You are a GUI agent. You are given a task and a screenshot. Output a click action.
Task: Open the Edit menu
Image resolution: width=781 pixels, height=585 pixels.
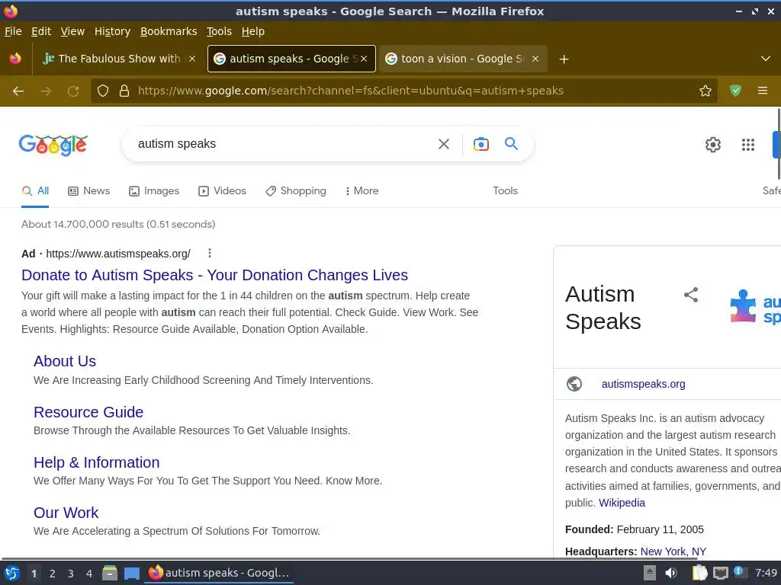pos(41,31)
